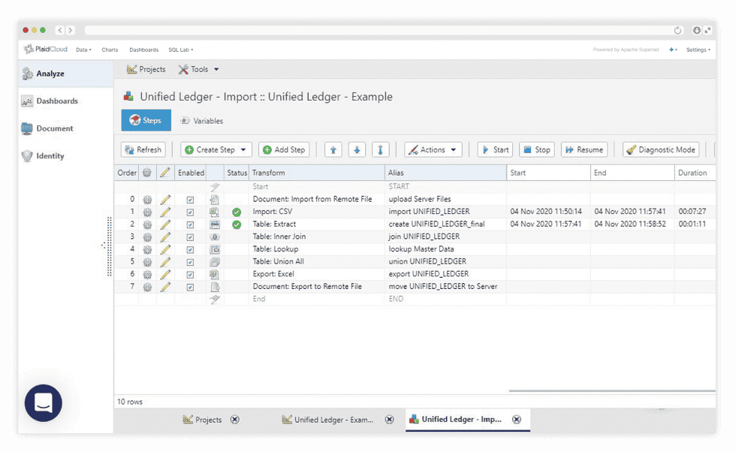The width and height of the screenshot is (736, 452).
Task: Close the Projects bottom tab
Action: coord(234,420)
